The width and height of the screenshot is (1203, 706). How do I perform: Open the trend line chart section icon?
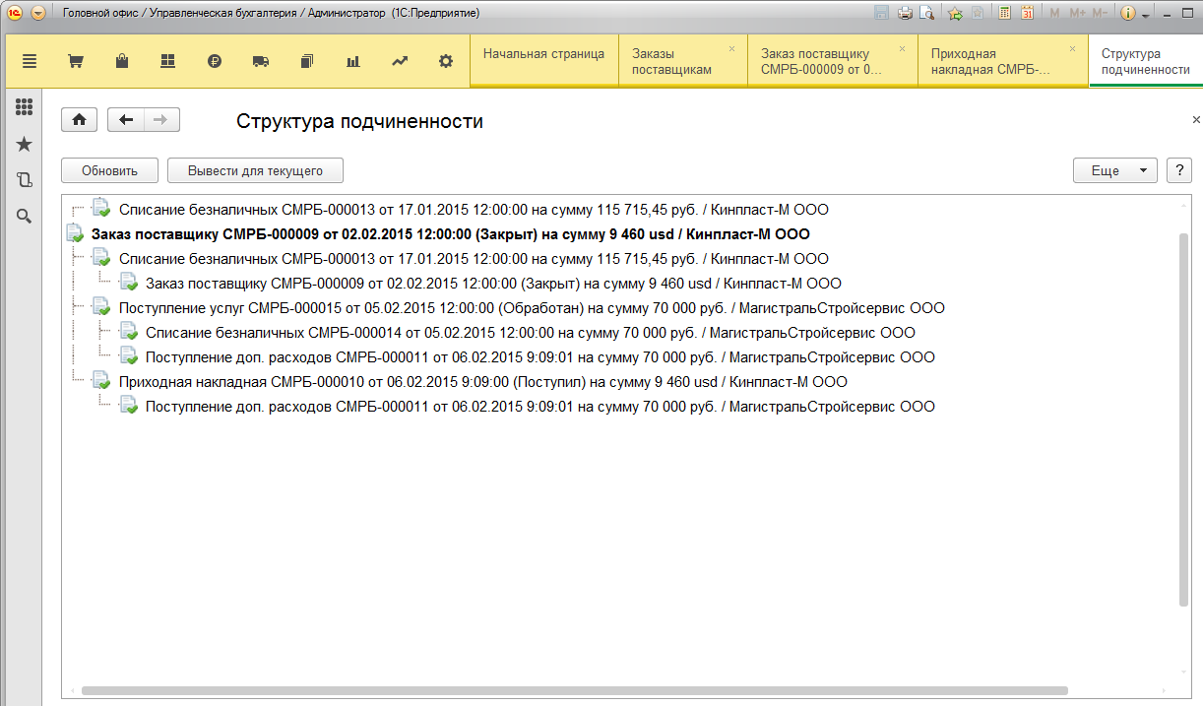pos(400,61)
